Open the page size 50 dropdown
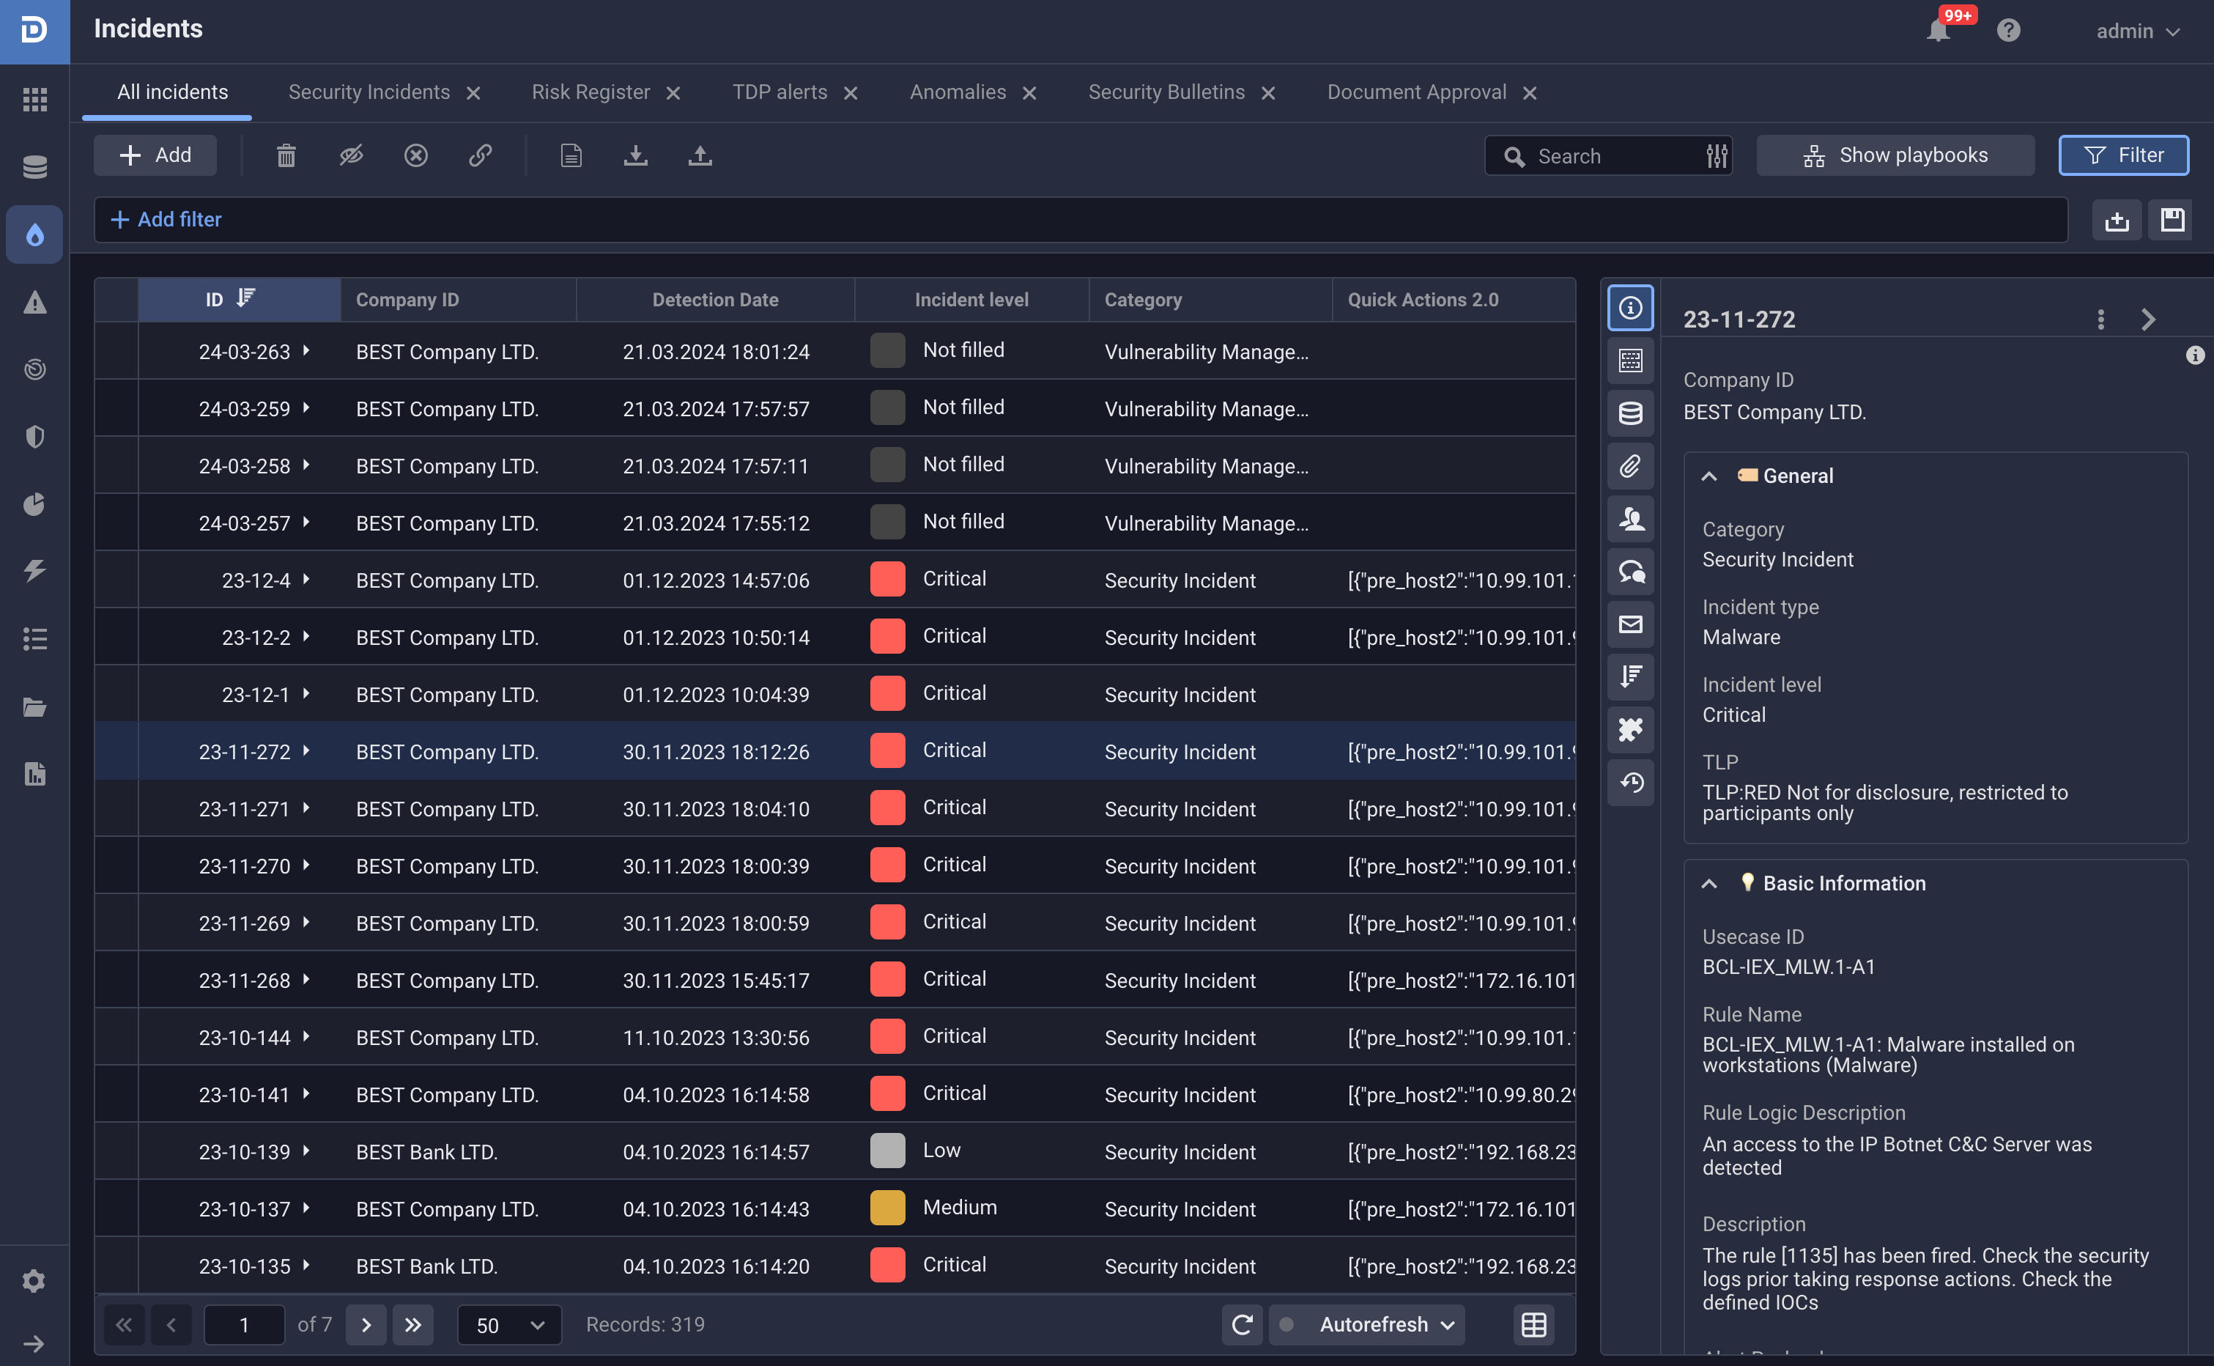Image resolution: width=2214 pixels, height=1366 pixels. point(509,1324)
